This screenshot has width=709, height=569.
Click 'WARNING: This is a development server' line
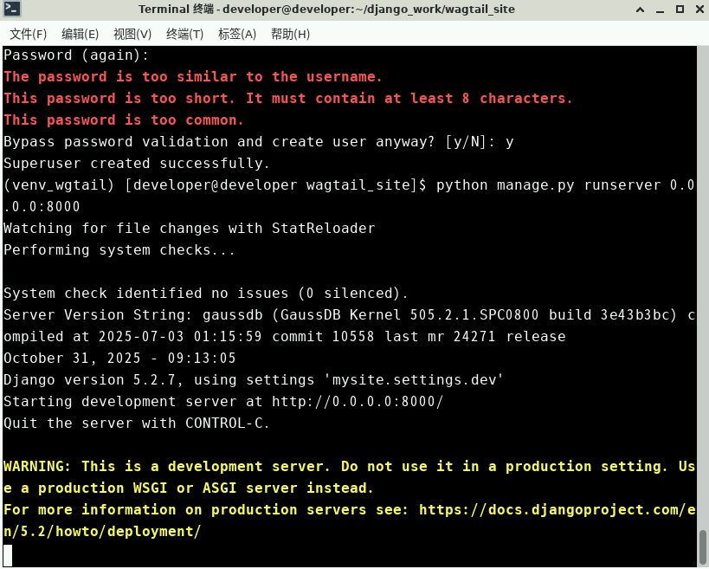(x=350, y=466)
